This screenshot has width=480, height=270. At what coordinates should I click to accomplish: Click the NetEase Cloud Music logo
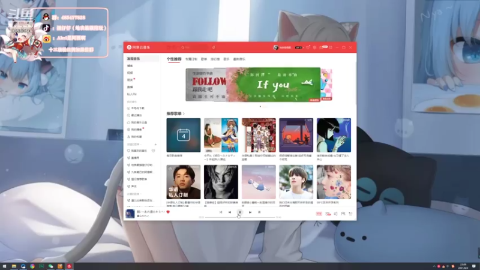pyautogui.click(x=139, y=47)
